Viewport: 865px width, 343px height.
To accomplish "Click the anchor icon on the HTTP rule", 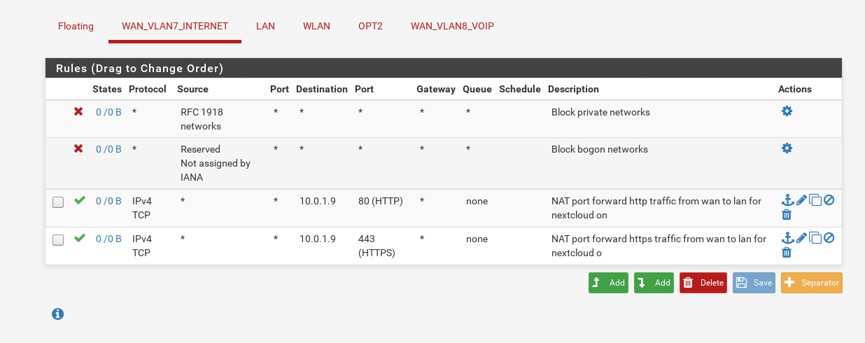I will pyautogui.click(x=787, y=200).
